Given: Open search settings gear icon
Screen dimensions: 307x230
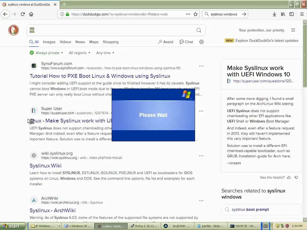Looking at the screenshot, I should pos(201,42).
